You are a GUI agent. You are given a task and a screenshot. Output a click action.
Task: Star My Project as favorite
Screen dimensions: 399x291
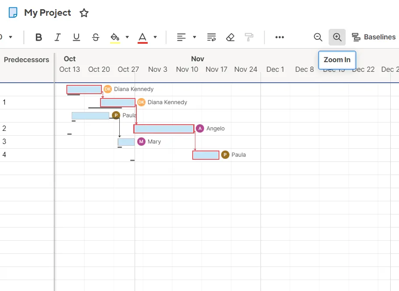coord(84,13)
